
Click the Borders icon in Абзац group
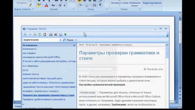click(x=87, y=5)
